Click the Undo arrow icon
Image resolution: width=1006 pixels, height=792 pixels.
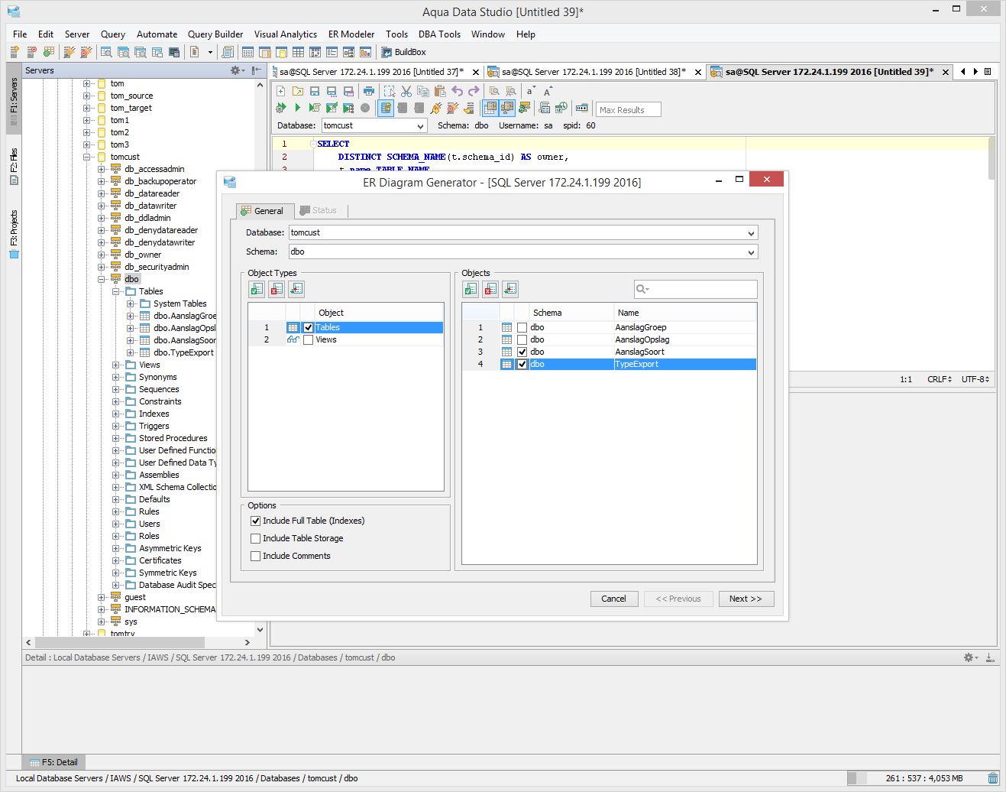tap(457, 91)
